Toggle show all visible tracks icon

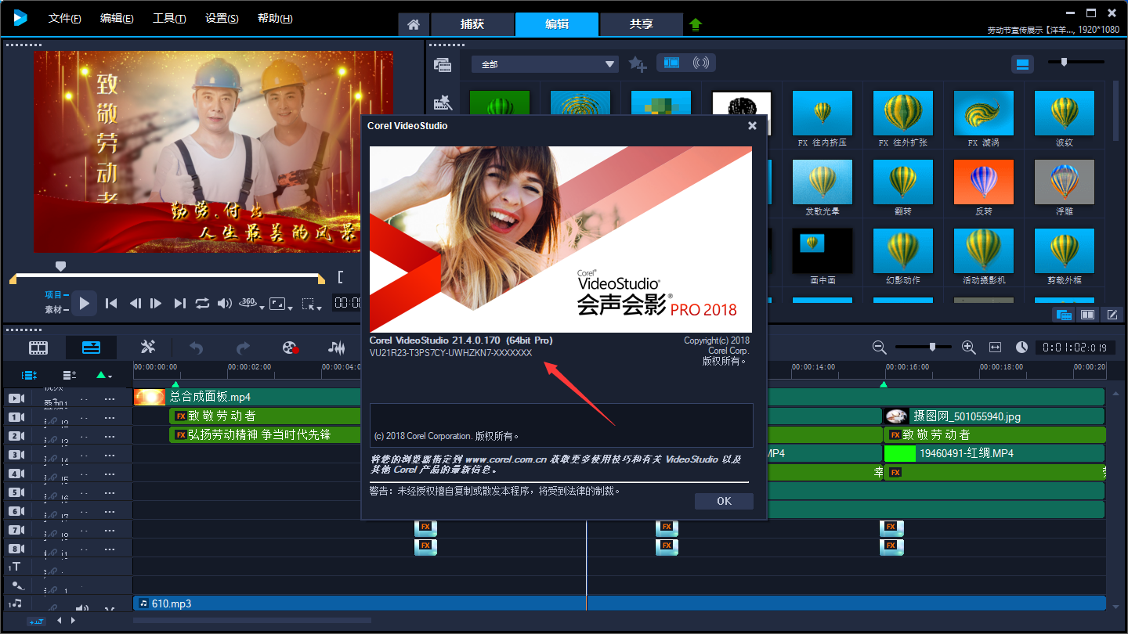[x=30, y=376]
